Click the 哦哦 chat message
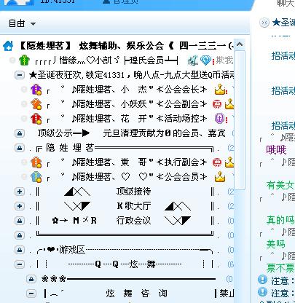Viewport: 295px width, 303px height. click(x=276, y=150)
